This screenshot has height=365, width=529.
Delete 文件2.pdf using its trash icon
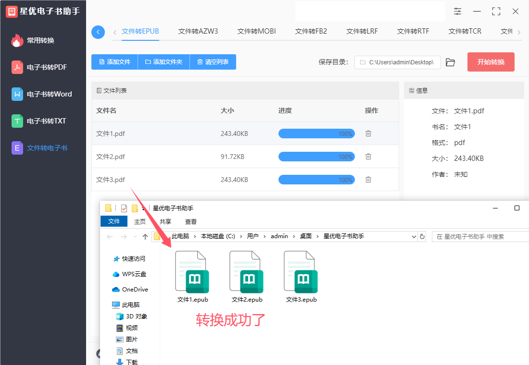pos(368,157)
